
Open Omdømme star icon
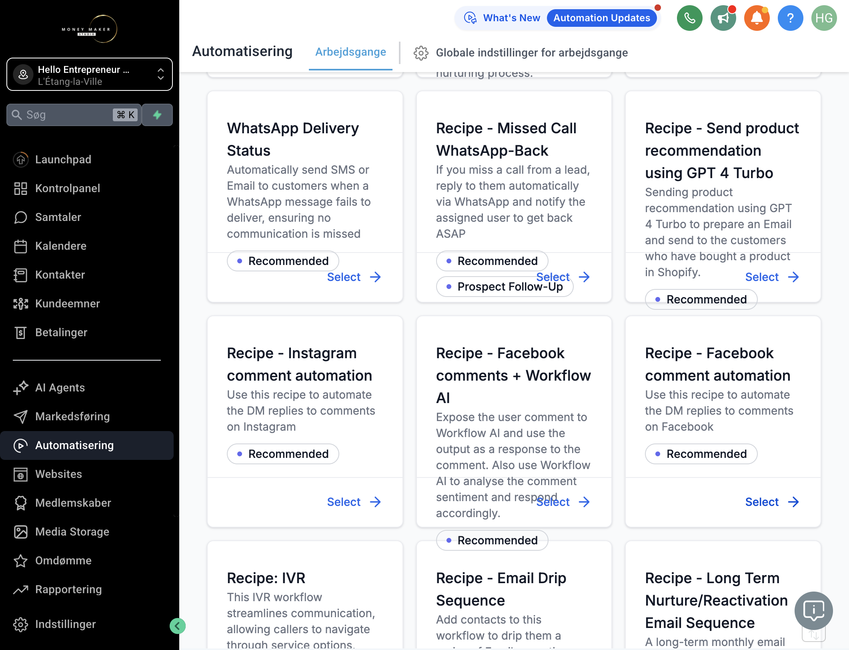click(20, 560)
